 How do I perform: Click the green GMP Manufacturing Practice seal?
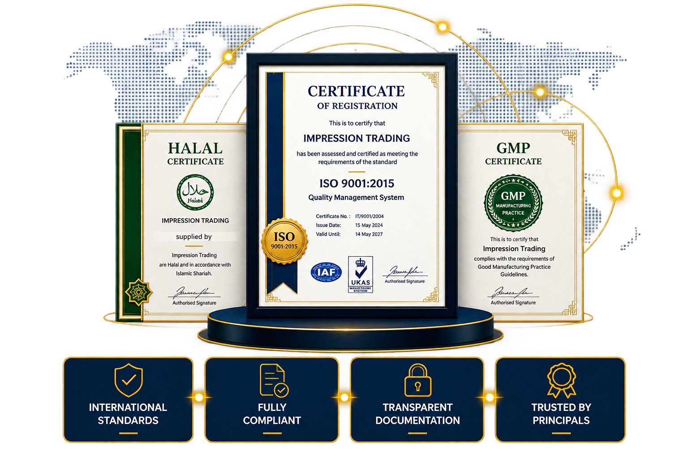[513, 203]
